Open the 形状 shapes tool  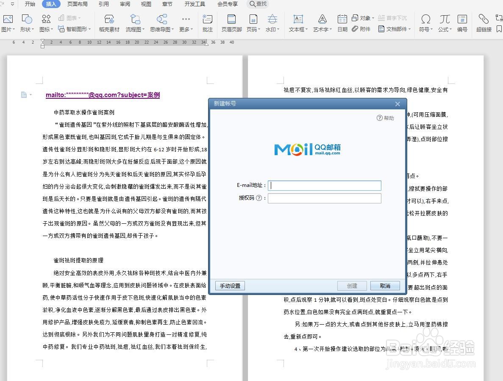[x=27, y=19]
